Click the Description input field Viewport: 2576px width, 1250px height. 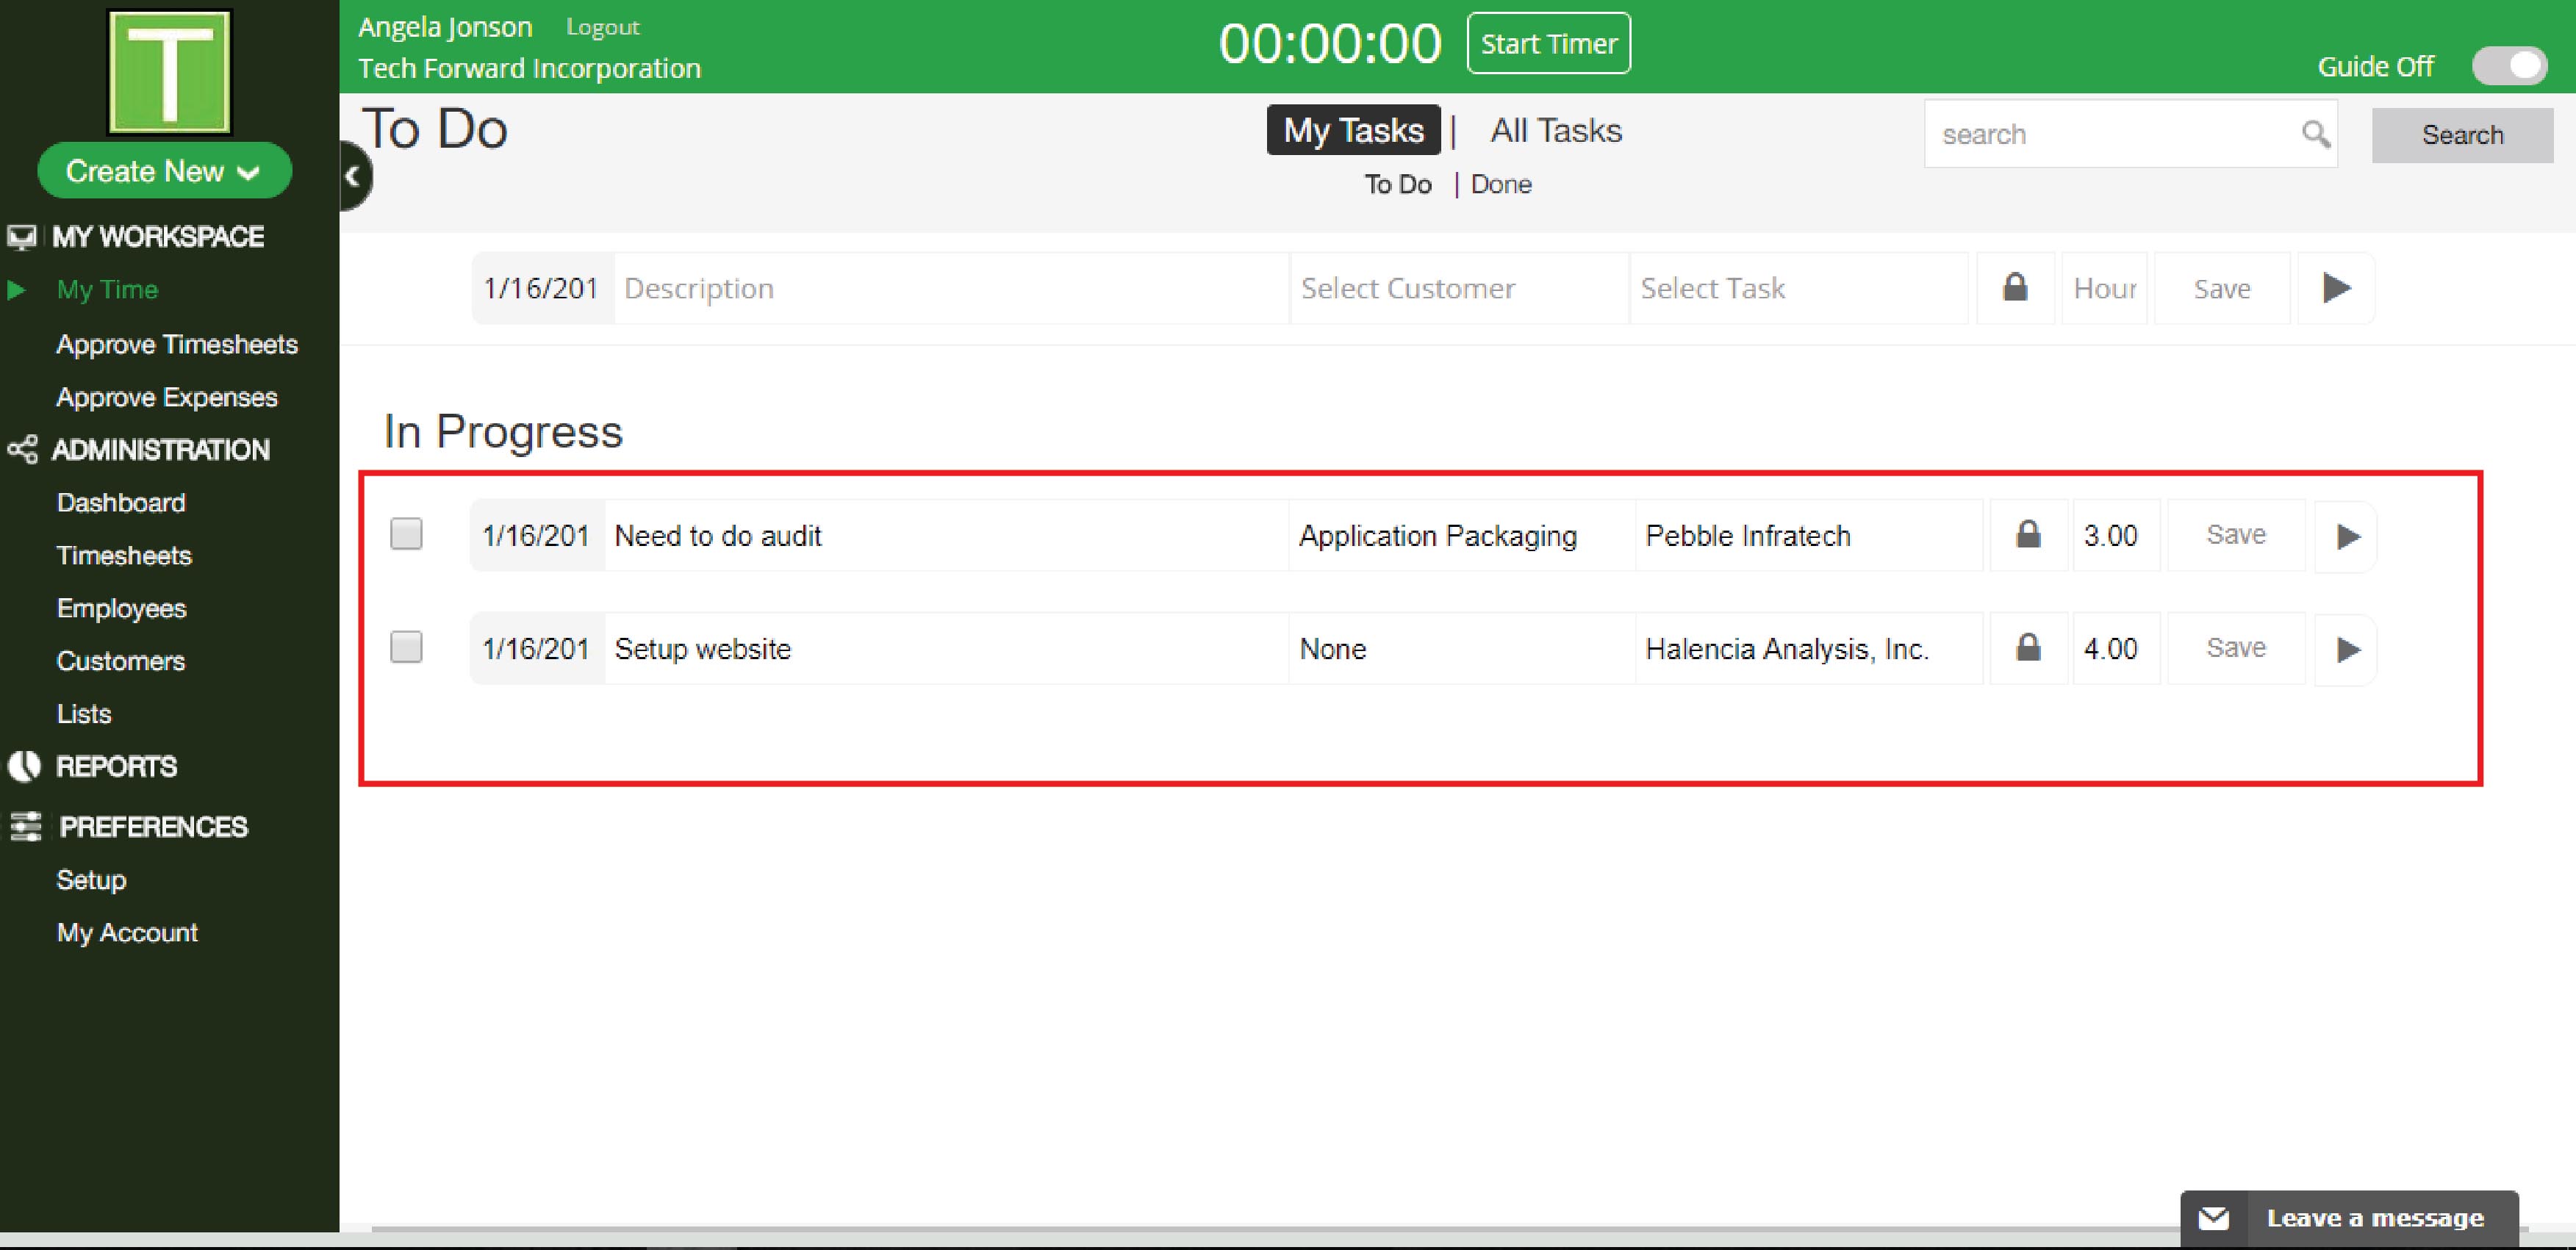coord(950,288)
